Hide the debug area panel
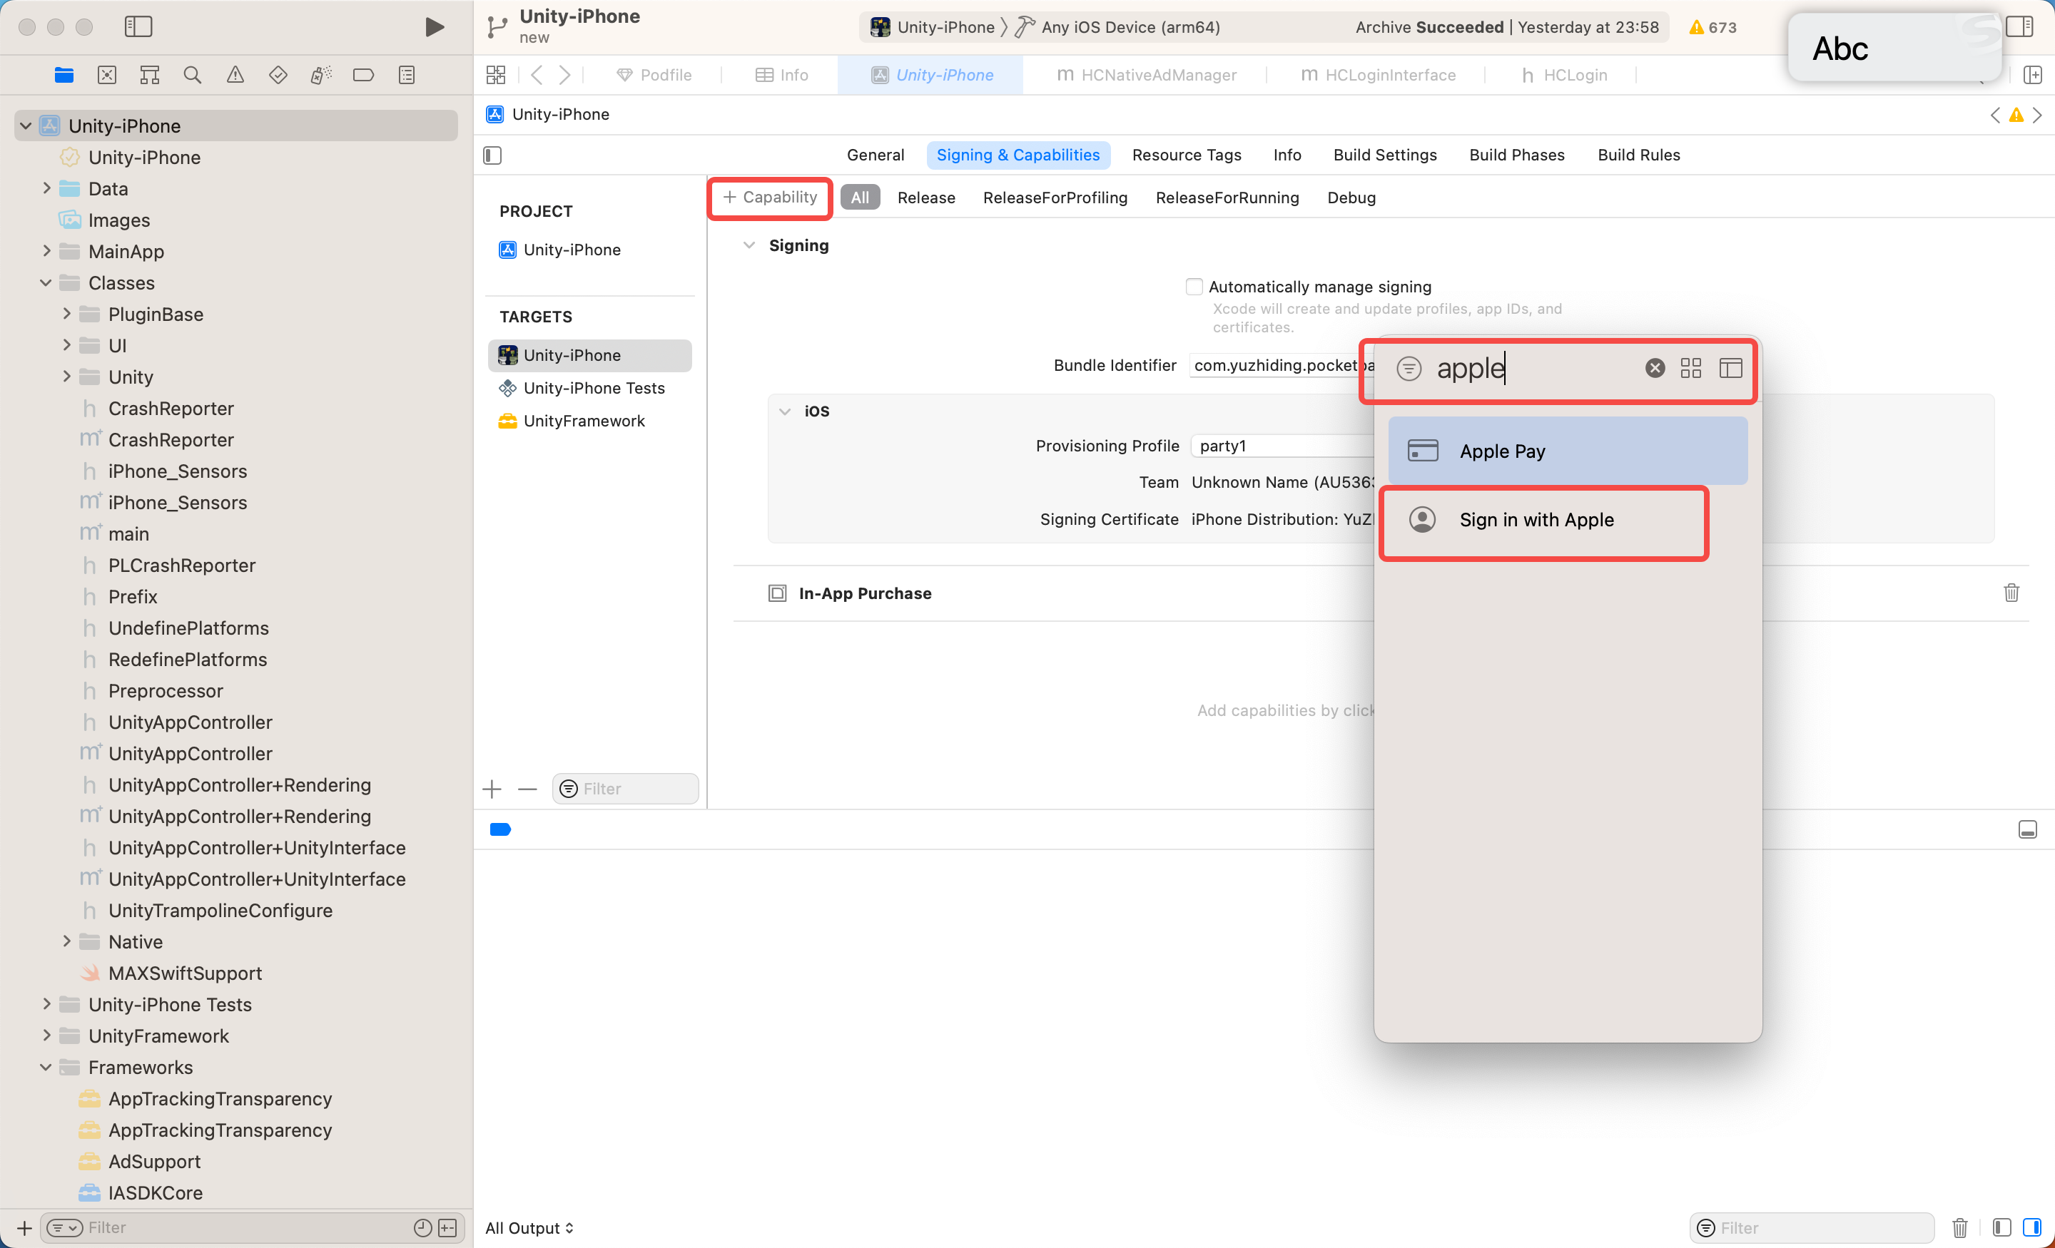This screenshot has height=1248, width=2055. [2027, 829]
